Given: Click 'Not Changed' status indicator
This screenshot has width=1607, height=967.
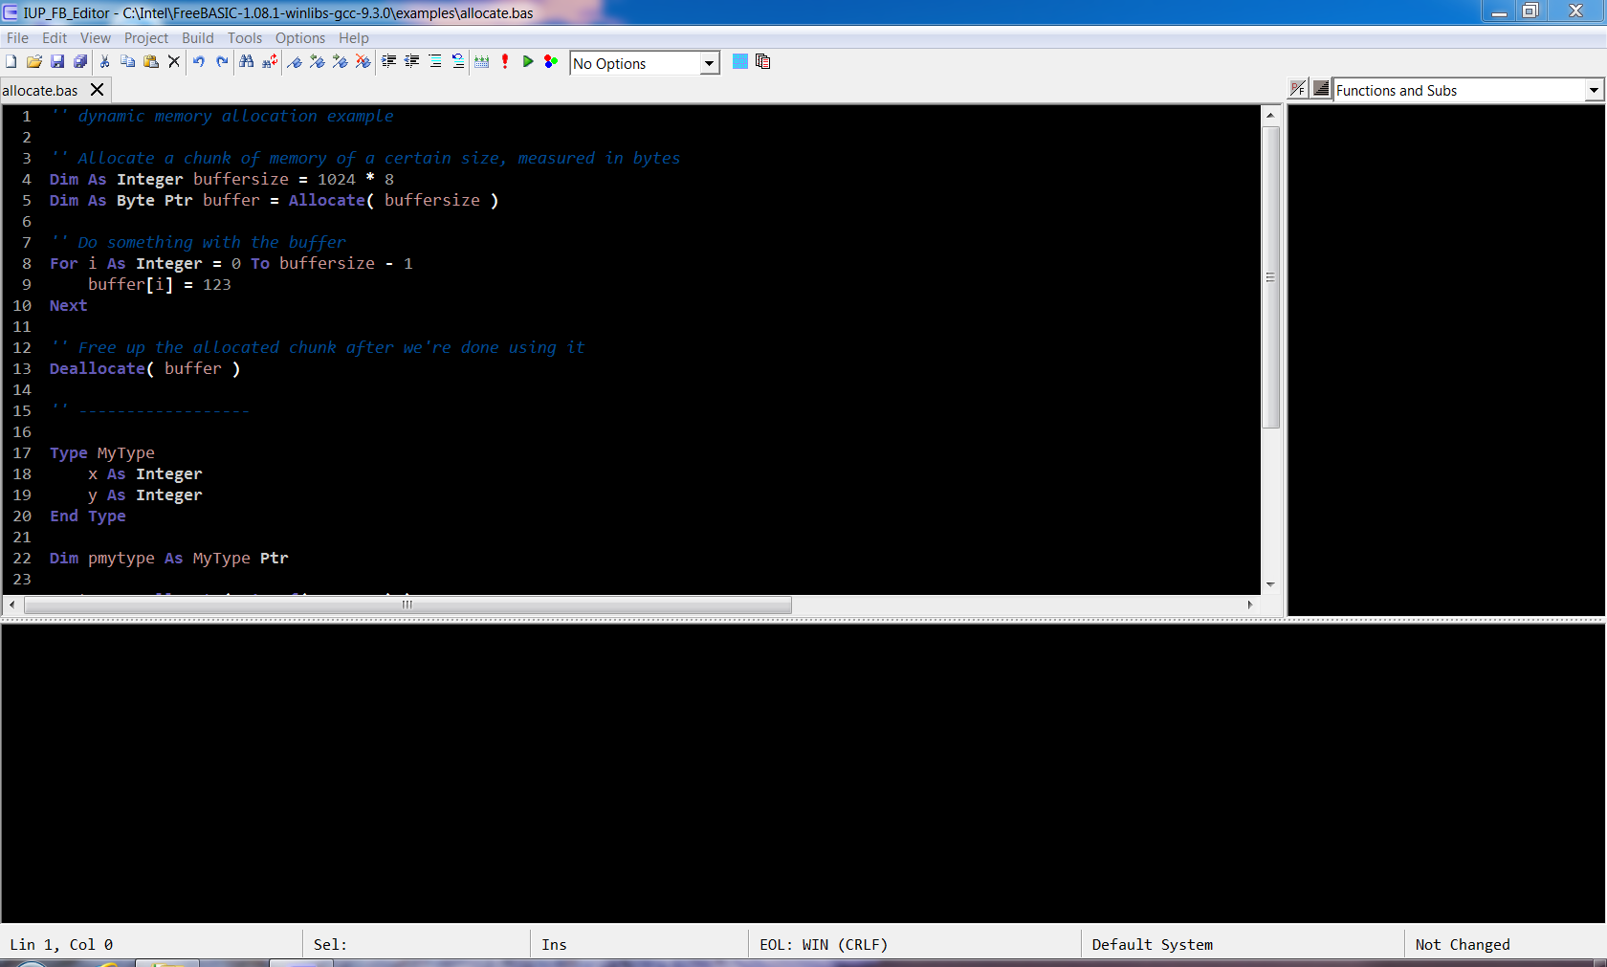Looking at the screenshot, I should pyautogui.click(x=1463, y=944).
